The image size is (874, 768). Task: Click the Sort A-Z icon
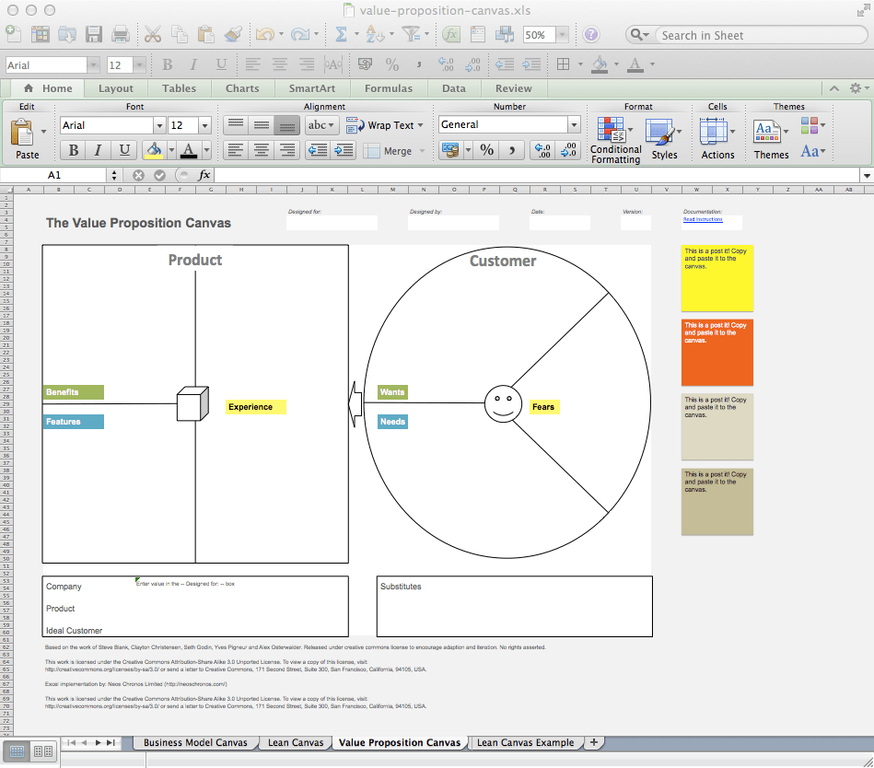pyautogui.click(x=375, y=35)
